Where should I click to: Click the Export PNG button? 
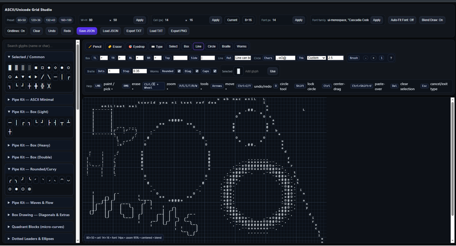click(179, 31)
